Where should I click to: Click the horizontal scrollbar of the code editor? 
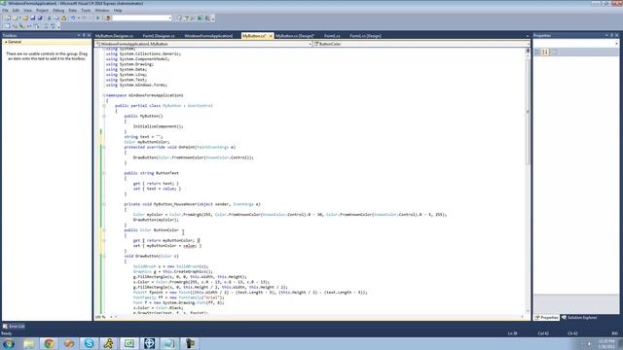[318, 317]
